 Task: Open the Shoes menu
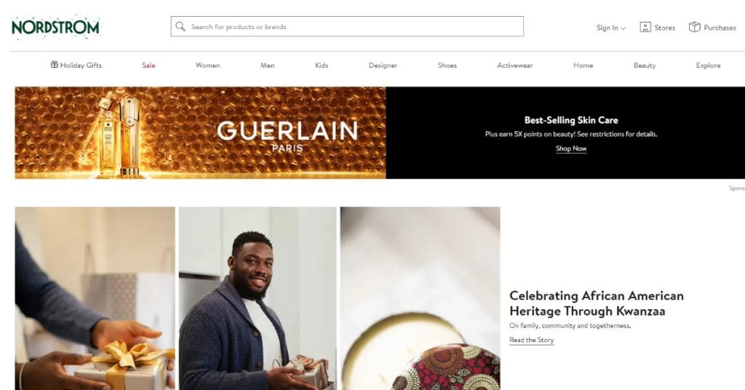(447, 65)
